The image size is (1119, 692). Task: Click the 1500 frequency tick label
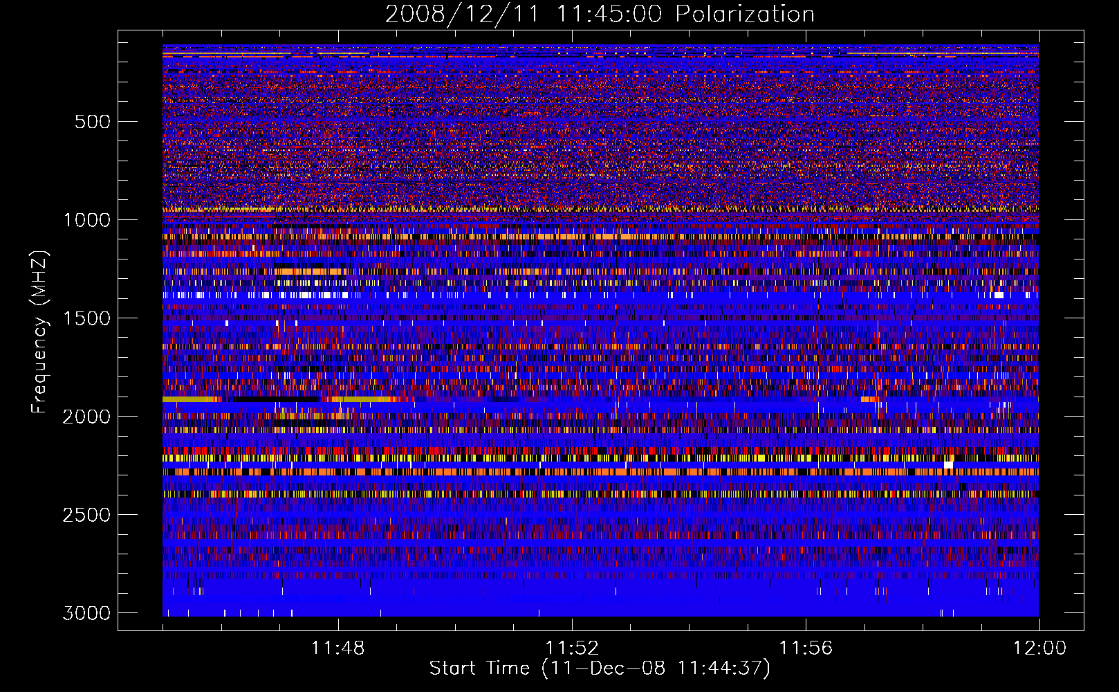[86, 318]
